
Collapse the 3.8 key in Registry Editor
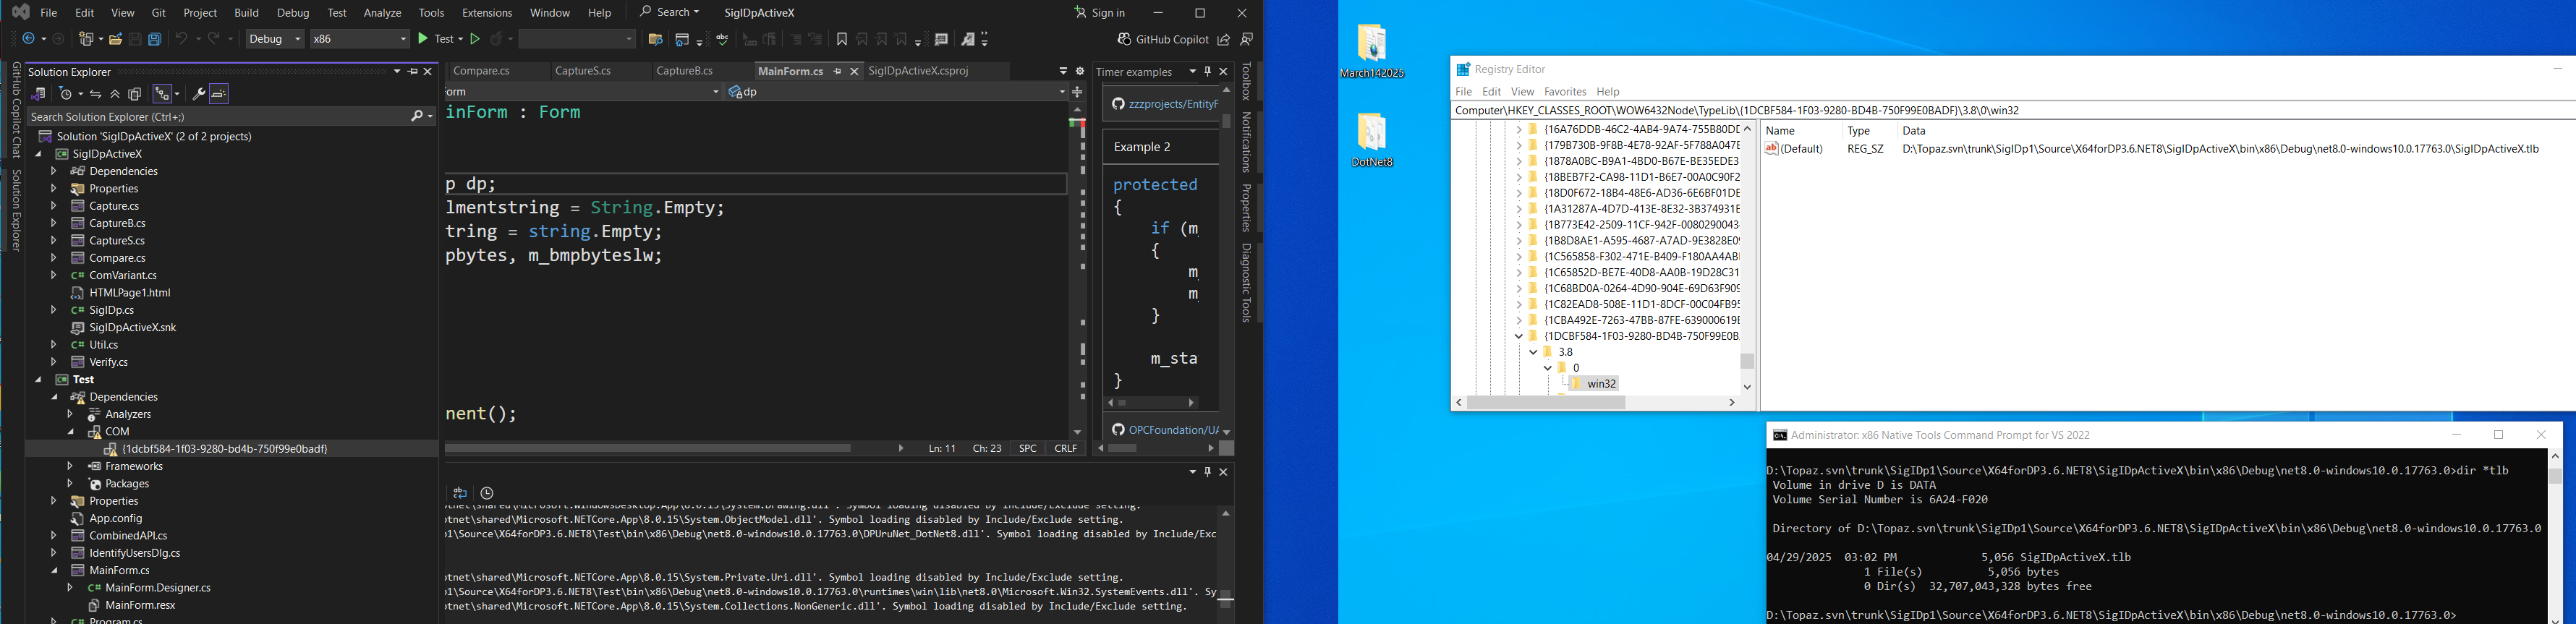(x=1533, y=352)
